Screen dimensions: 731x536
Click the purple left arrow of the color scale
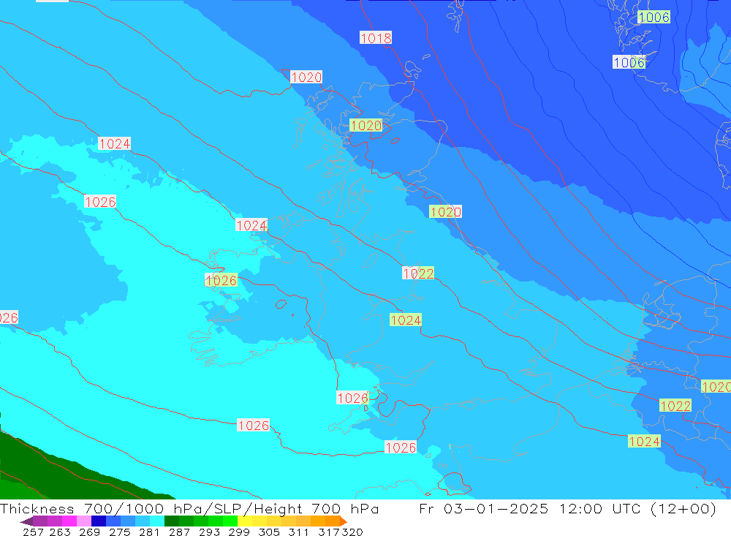tap(26, 521)
